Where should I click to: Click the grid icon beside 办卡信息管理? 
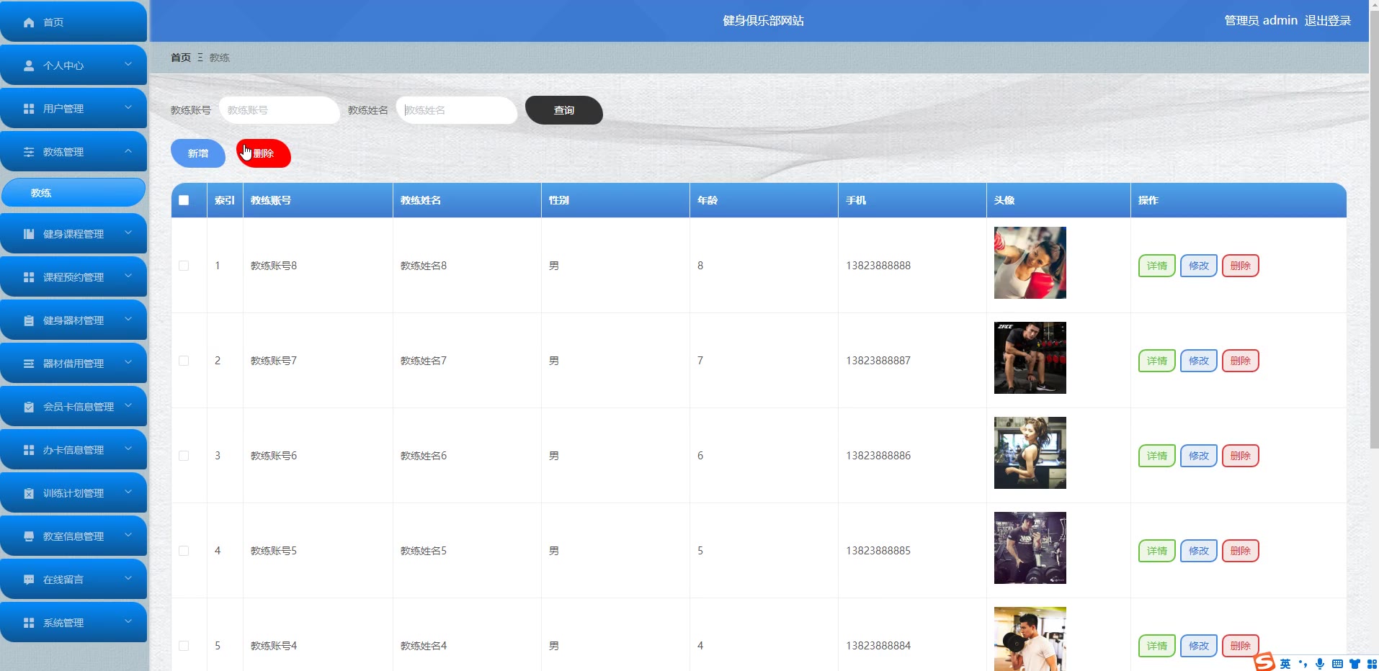[x=29, y=450]
